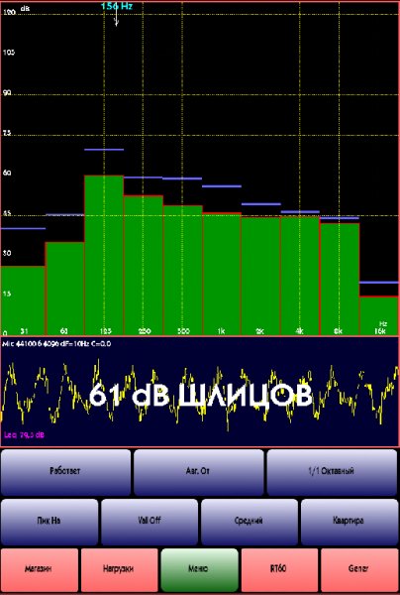Click the 120 dB axis label
Screen dimensions: 400x595
[9, 13]
